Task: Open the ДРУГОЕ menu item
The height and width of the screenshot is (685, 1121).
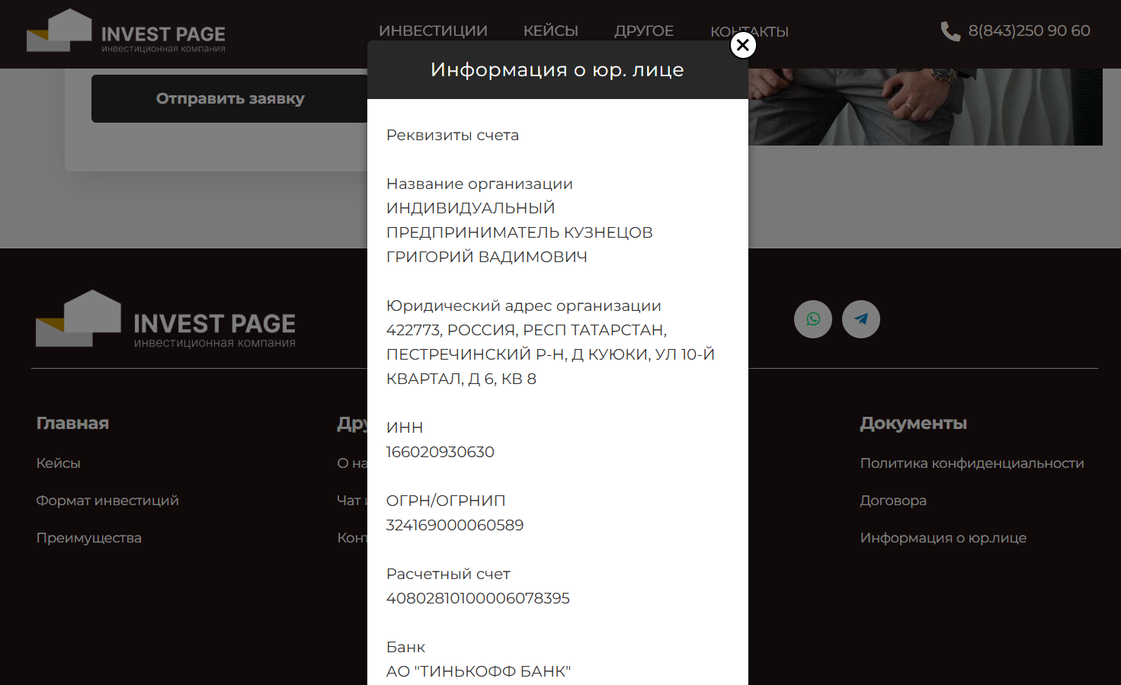Action: tap(644, 31)
